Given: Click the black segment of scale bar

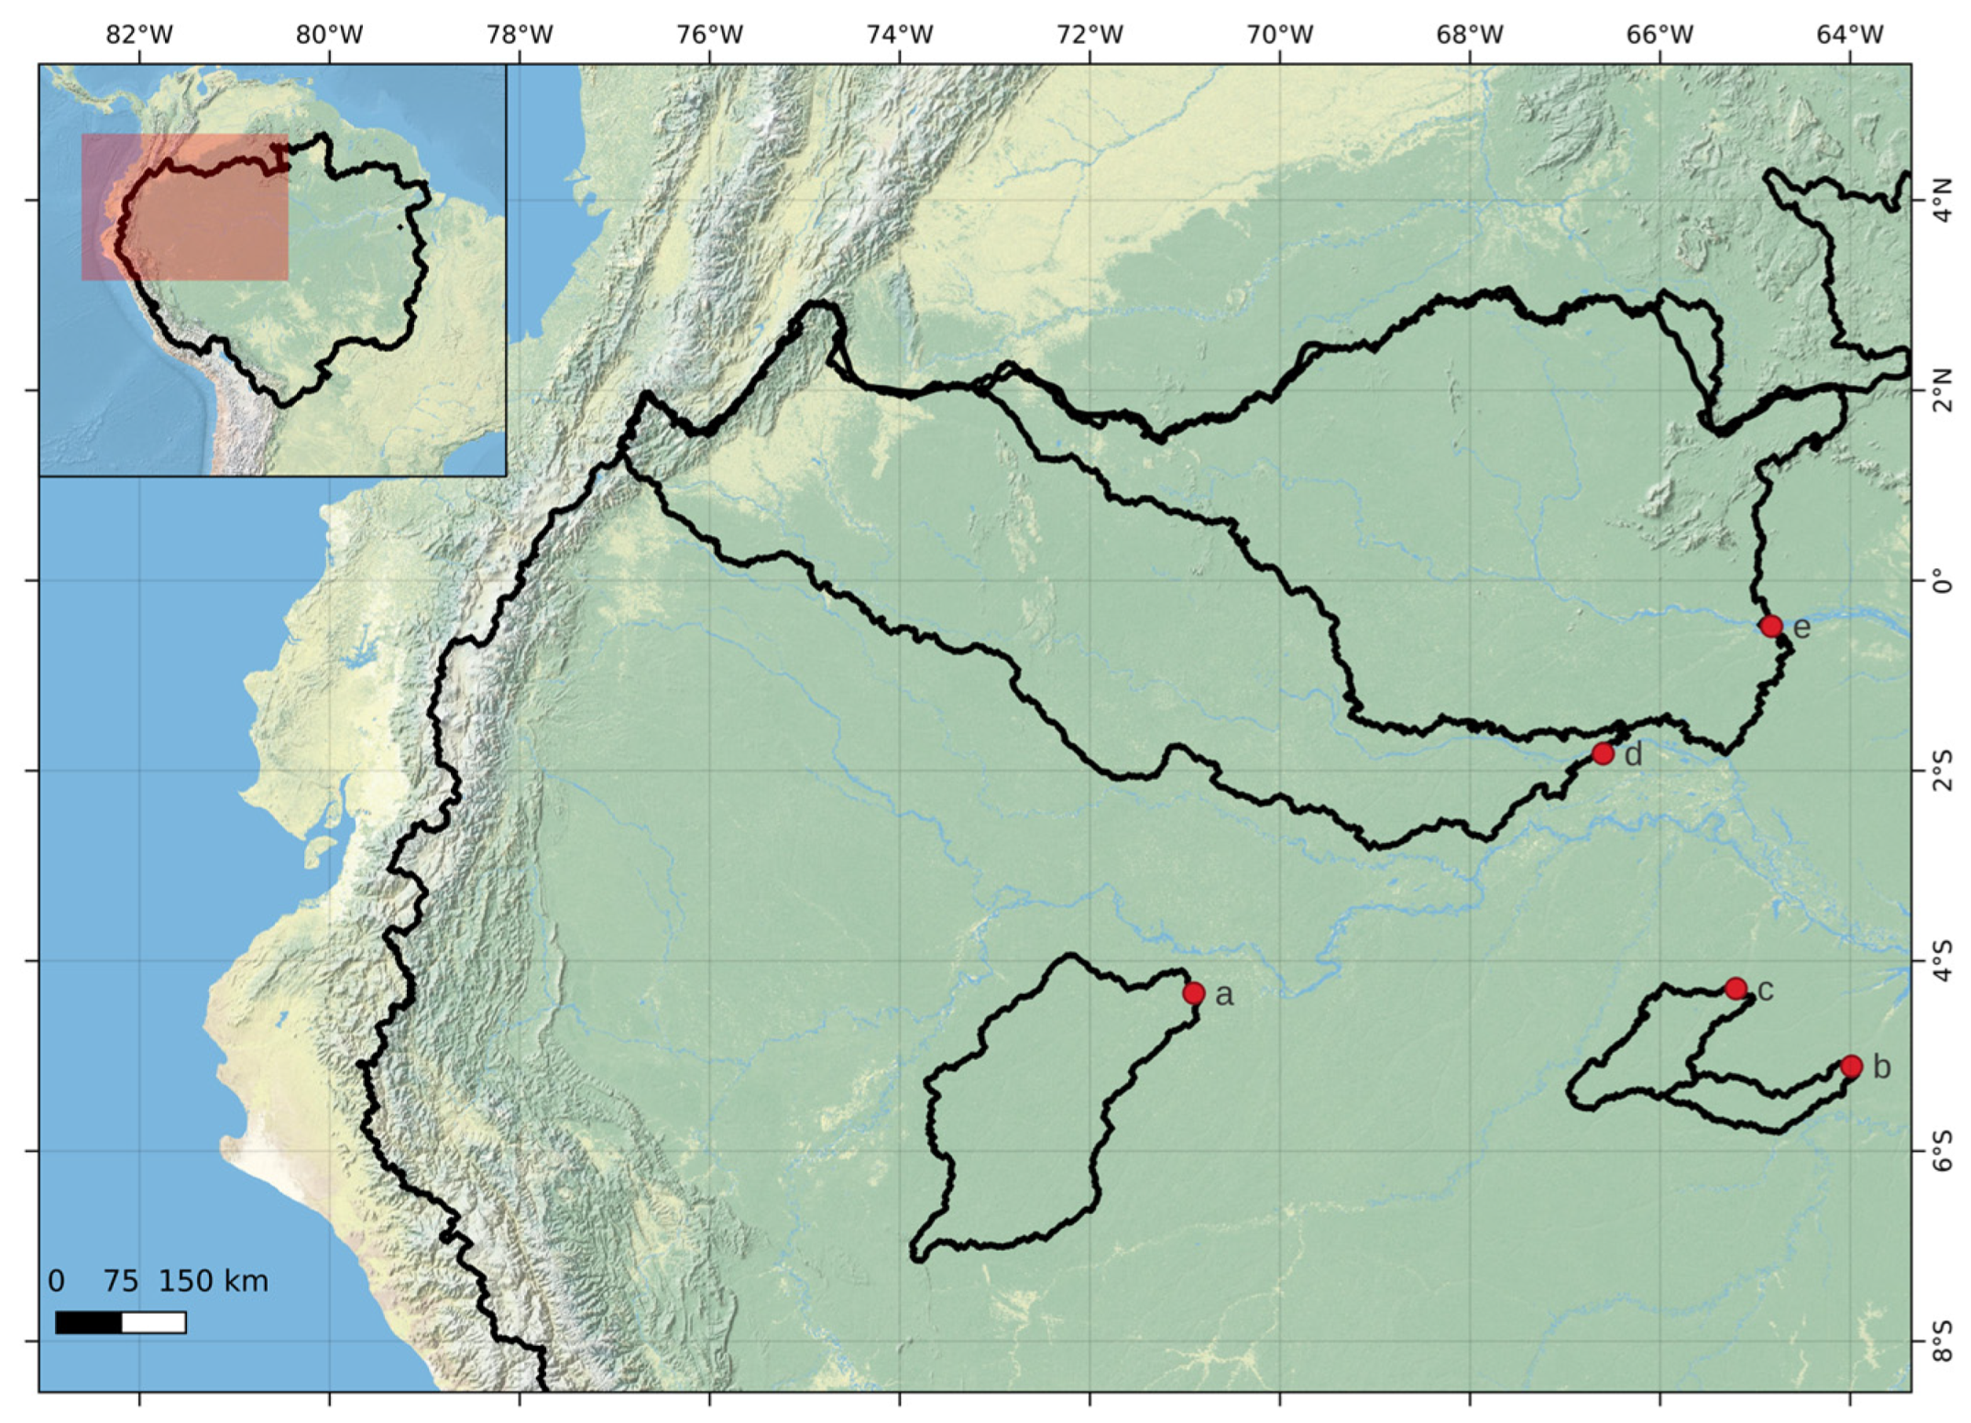Looking at the screenshot, I should pyautogui.click(x=88, y=1322).
